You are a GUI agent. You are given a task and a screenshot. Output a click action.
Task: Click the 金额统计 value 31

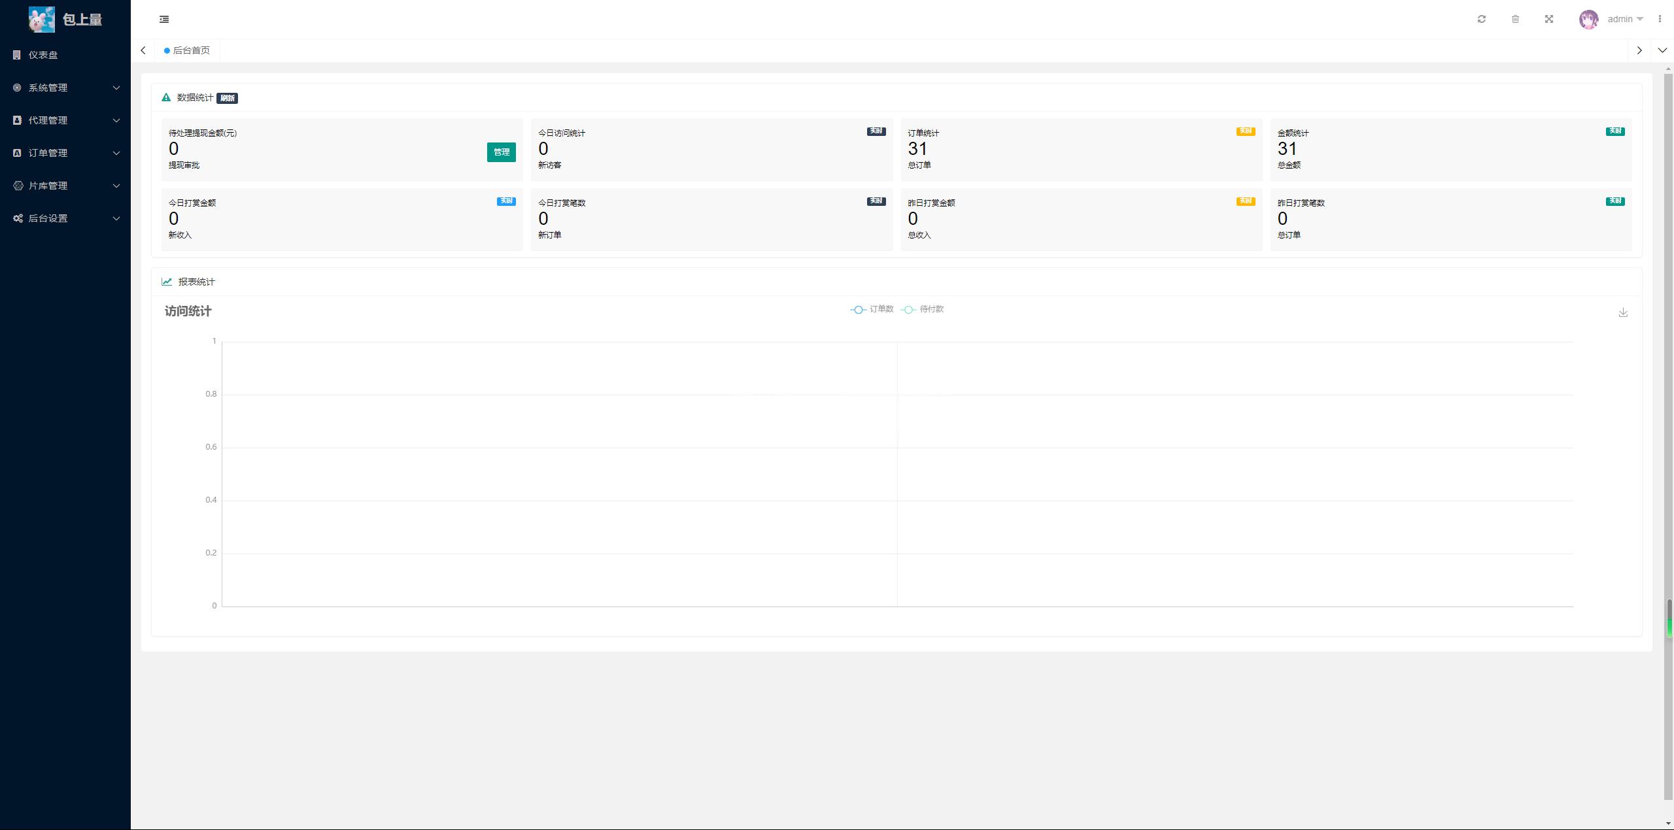click(x=1287, y=149)
